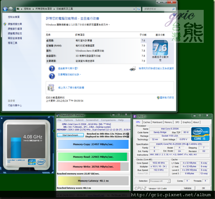Click the Memory-Write 20766 MByte/sec bar
Viewport: 215px width, 199px height.
point(93,167)
